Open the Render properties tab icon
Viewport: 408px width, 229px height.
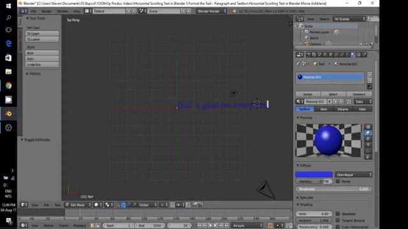pyautogui.click(x=309, y=55)
